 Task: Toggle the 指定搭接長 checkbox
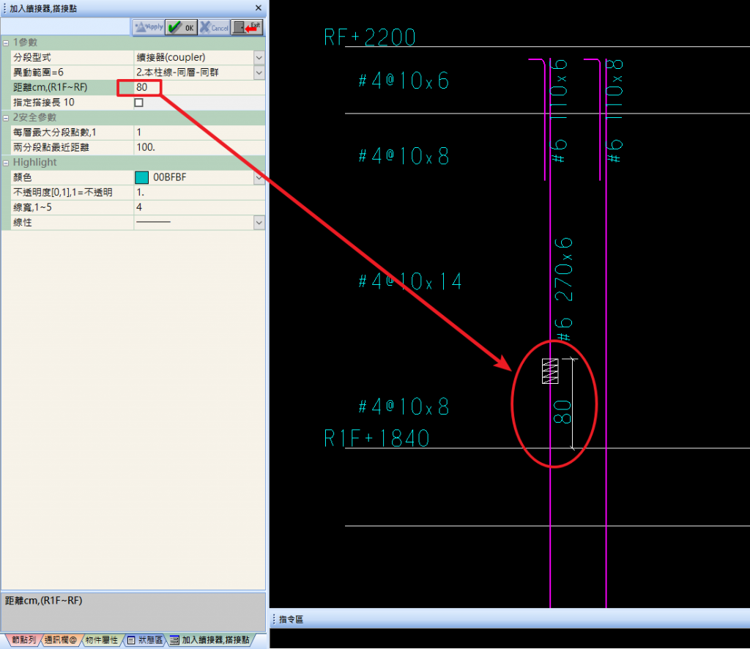[138, 103]
